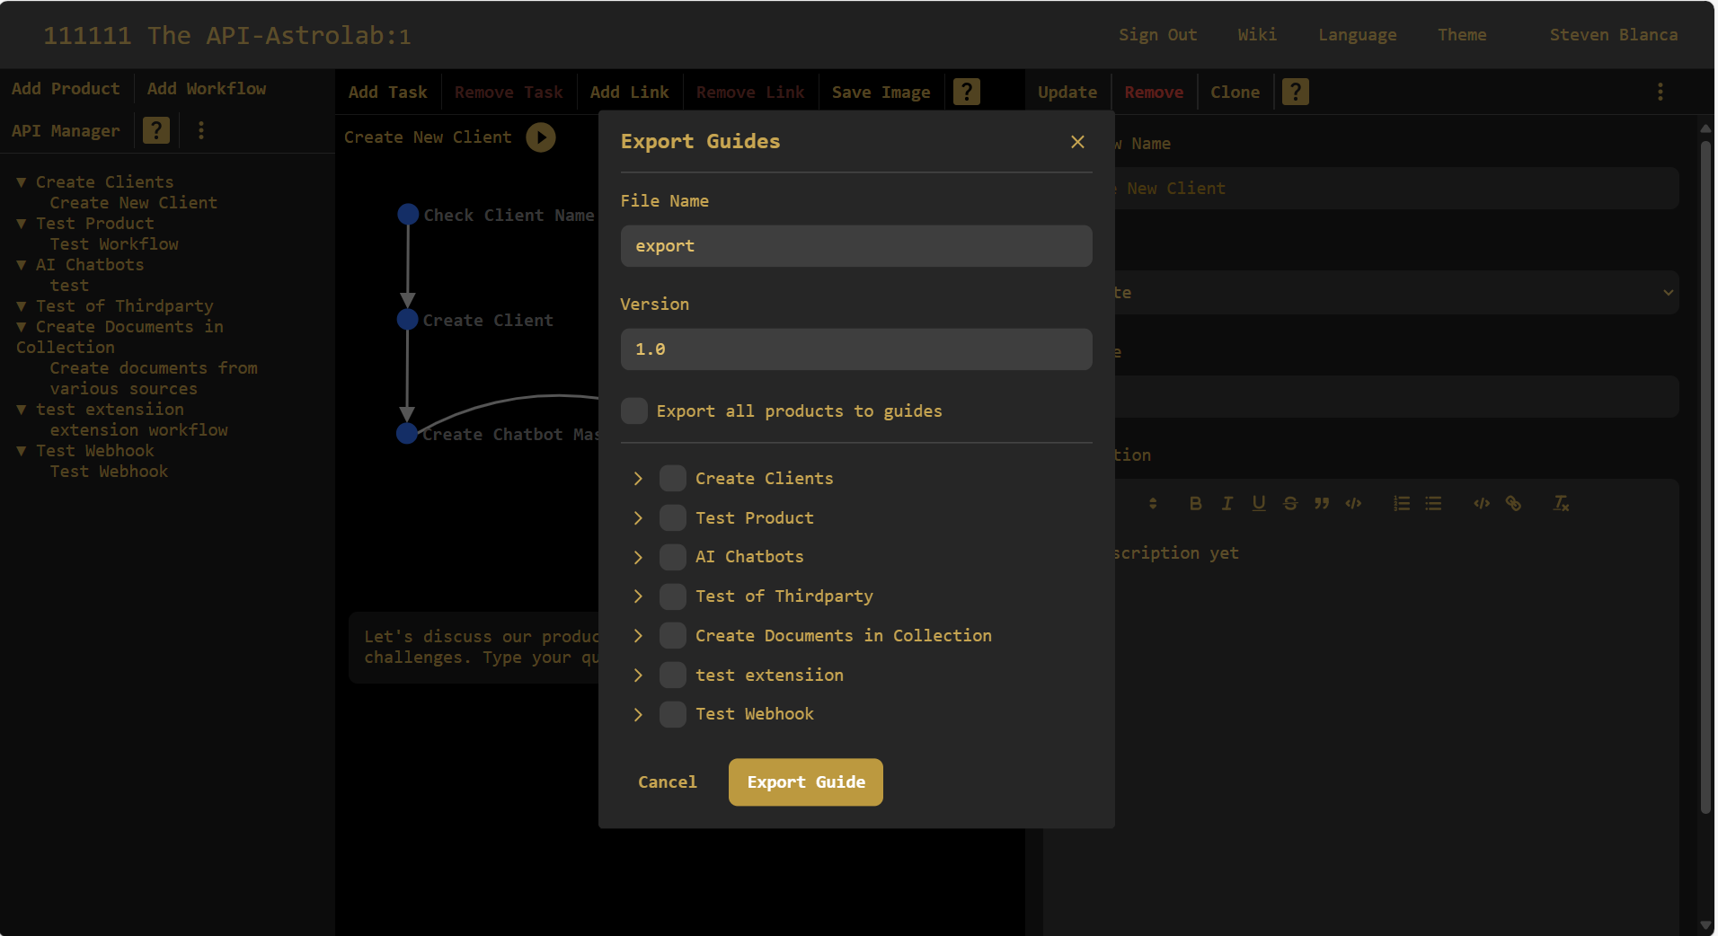Select the italic formatting icon
Image resolution: width=1718 pixels, height=936 pixels.
[1227, 503]
